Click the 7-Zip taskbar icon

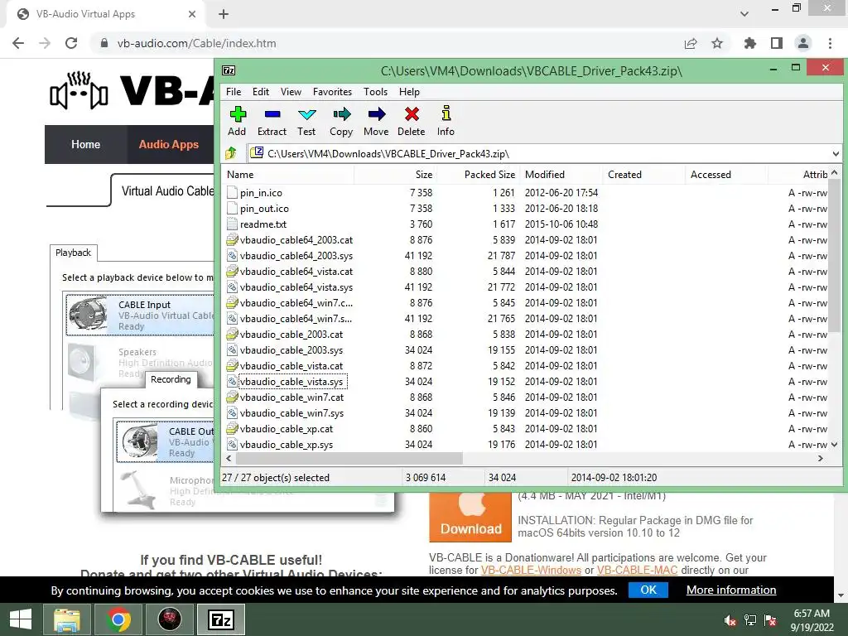coord(220,619)
